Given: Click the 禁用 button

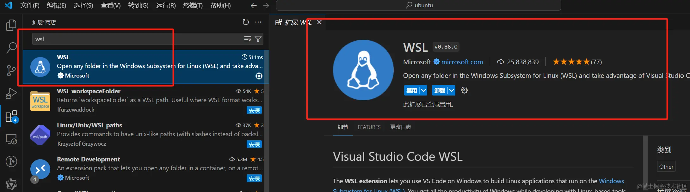Looking at the screenshot, I should pos(411,90).
